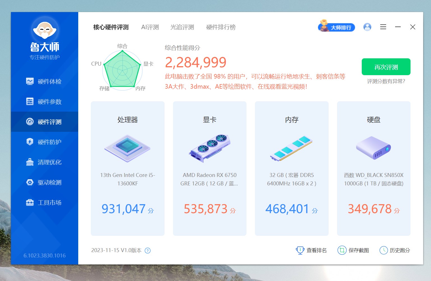Click the 2023-11-15 V1.0版本 text
431x281 pixels.
[x=116, y=250]
